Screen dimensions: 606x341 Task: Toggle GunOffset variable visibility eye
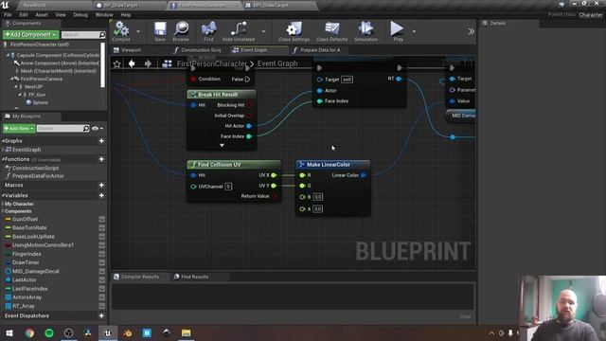click(102, 219)
